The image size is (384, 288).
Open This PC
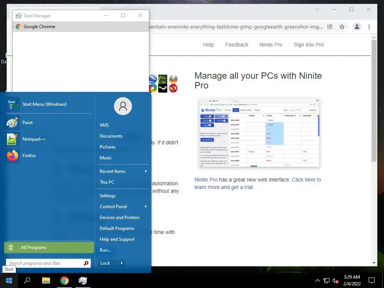point(107,182)
